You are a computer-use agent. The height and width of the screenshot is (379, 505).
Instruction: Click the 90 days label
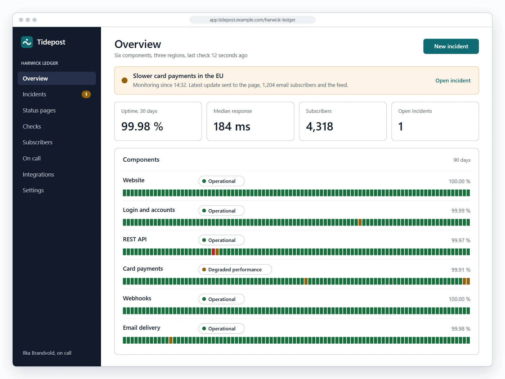[462, 160]
